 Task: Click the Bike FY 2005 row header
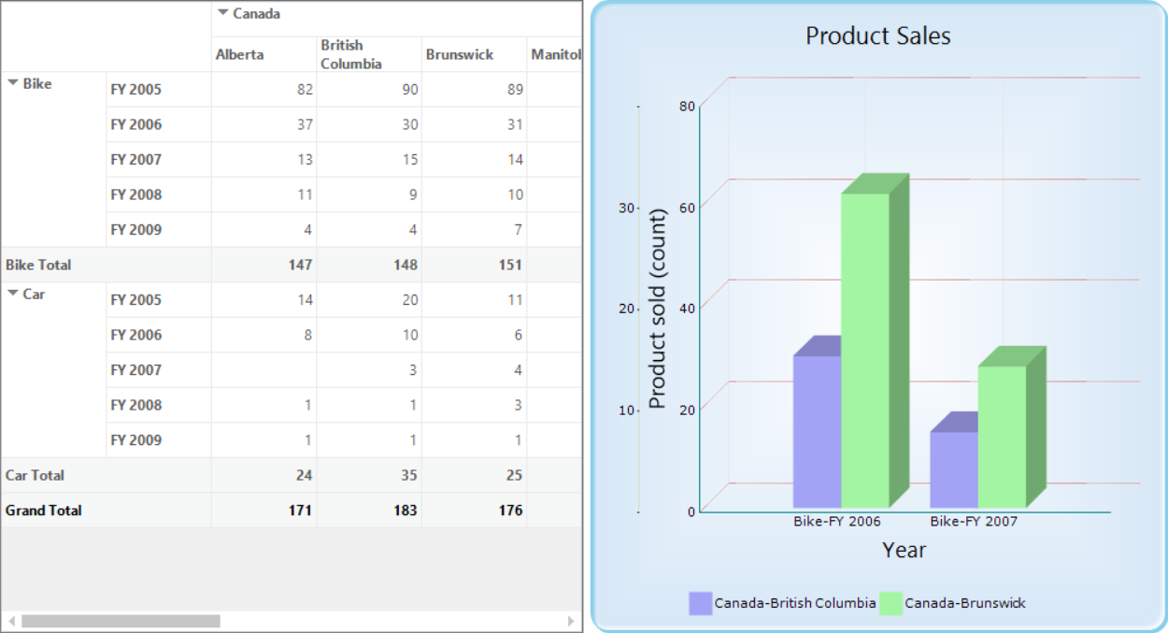click(159, 90)
